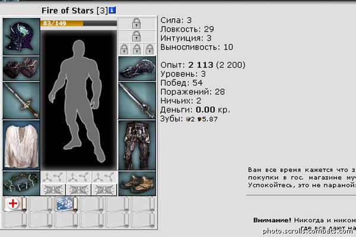This screenshot has width=356, height=237.
Task: Open the Fire of Stars character name
Action: [68, 11]
